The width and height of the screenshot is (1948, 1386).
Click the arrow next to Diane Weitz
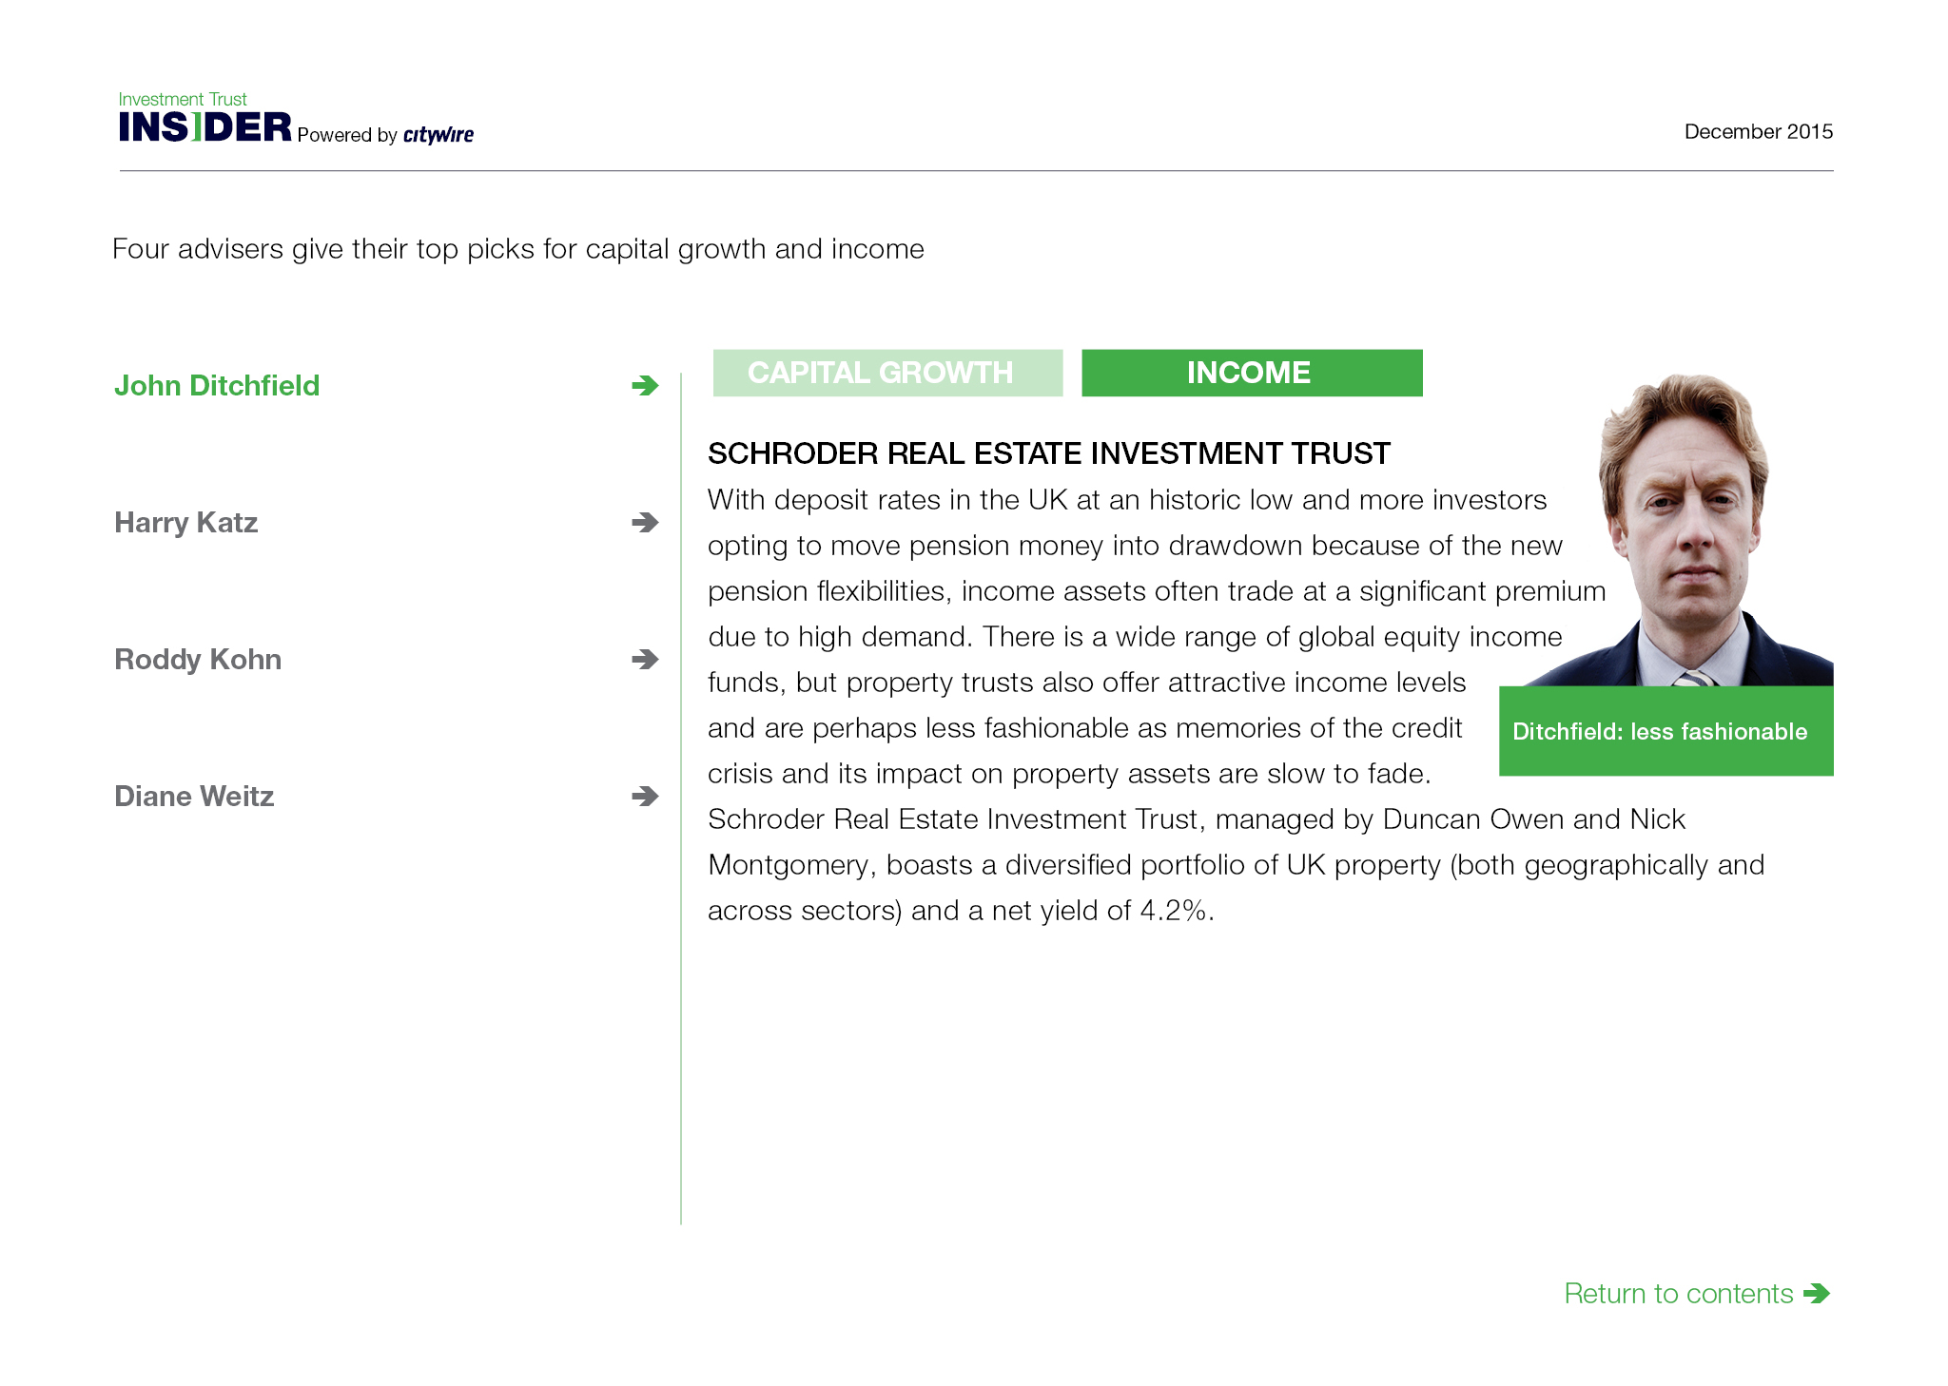(x=645, y=796)
